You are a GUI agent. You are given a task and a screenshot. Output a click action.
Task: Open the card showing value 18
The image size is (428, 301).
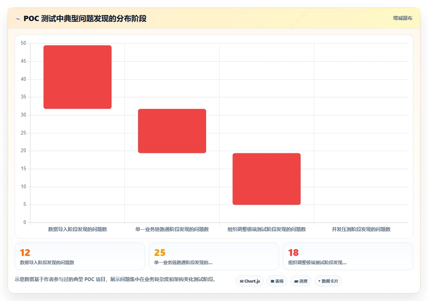coord(348,256)
